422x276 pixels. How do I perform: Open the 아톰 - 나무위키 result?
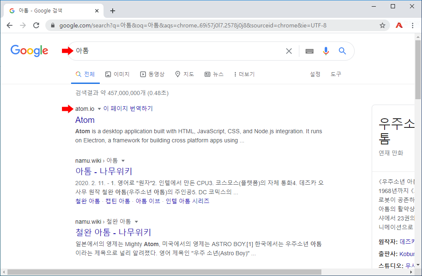[104, 171]
